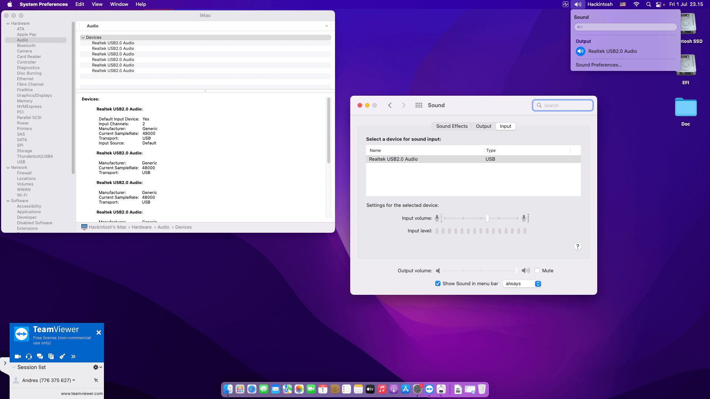
Task: Collapse the Software section in sidebar
Action: (8, 201)
